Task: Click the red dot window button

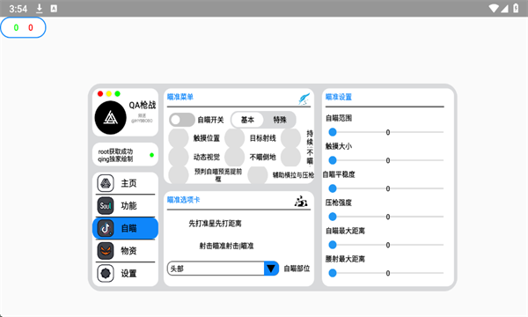Action: pyautogui.click(x=100, y=93)
